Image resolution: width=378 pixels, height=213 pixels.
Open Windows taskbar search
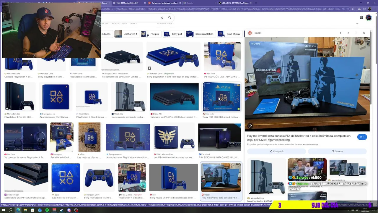point(11,210)
